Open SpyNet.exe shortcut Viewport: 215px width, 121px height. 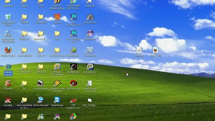point(74,67)
